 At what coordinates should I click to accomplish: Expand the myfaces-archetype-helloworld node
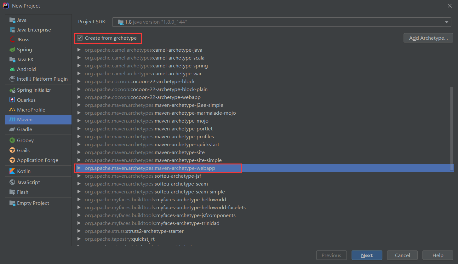(x=79, y=199)
